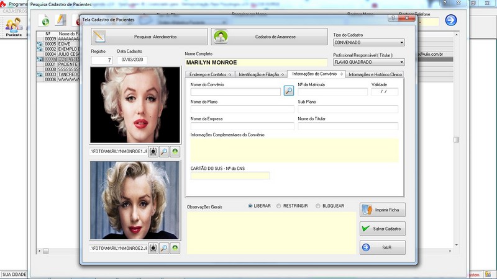Click Salvar Cadastro button

click(x=382, y=228)
